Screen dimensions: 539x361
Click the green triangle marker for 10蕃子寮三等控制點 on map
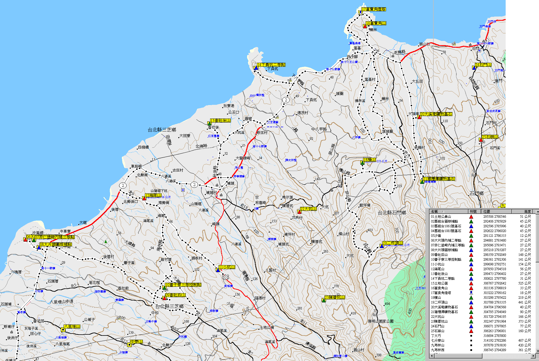[164, 288]
